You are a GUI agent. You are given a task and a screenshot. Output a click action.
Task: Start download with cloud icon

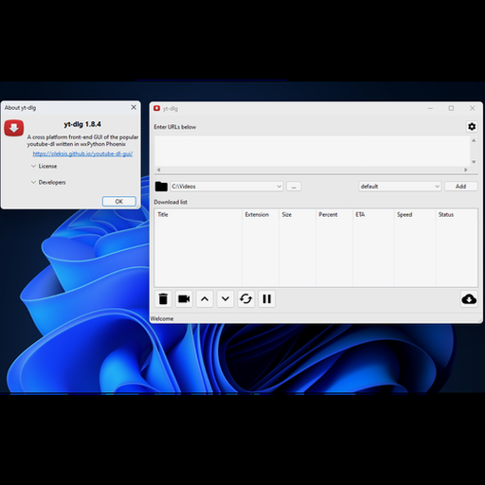point(469,298)
